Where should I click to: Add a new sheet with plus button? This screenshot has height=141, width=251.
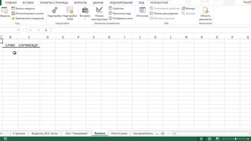[163, 134]
